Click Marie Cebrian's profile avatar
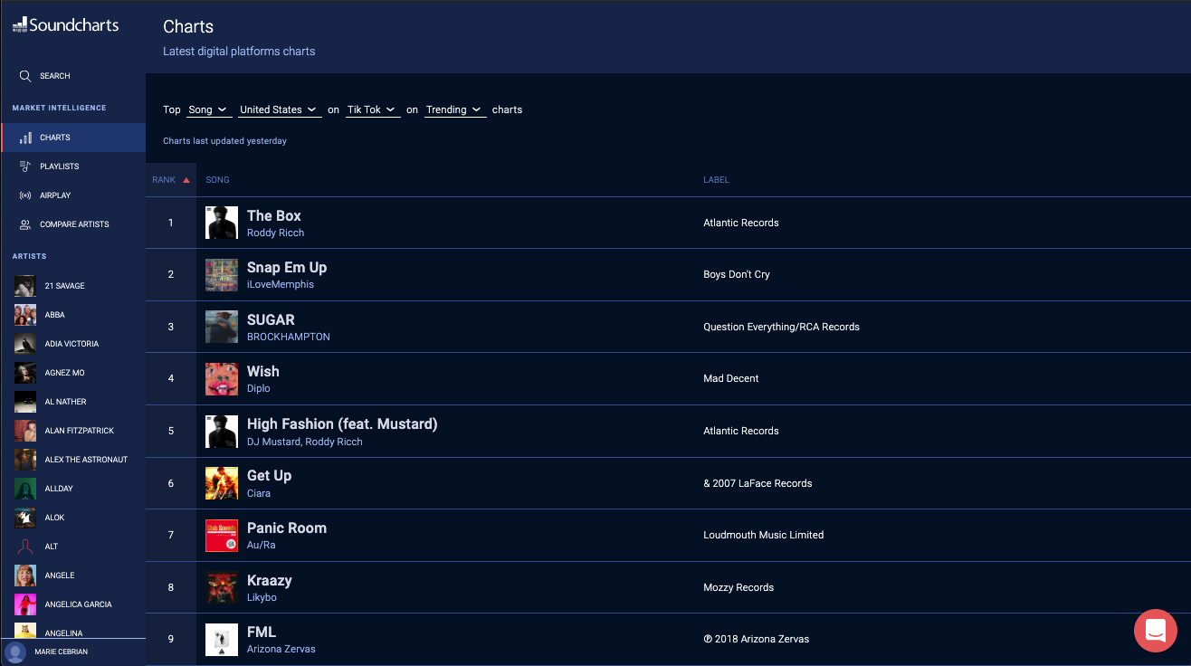Screen dimensions: 1191x666 click(15, 652)
